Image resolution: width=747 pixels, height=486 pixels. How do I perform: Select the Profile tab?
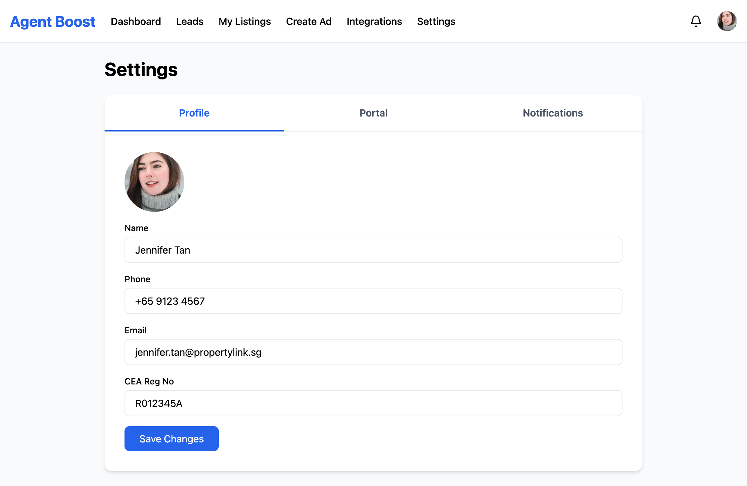click(194, 113)
